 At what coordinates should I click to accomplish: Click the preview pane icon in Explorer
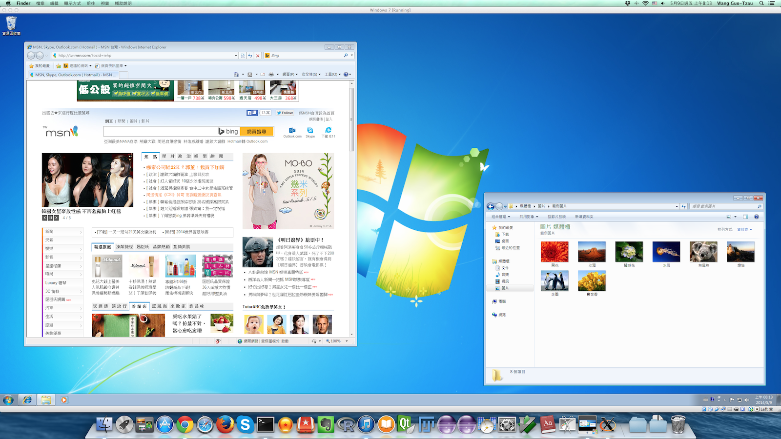point(745,216)
